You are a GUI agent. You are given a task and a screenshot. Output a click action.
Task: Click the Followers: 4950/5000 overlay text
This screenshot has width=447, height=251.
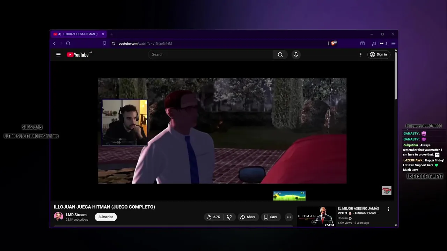point(424,126)
